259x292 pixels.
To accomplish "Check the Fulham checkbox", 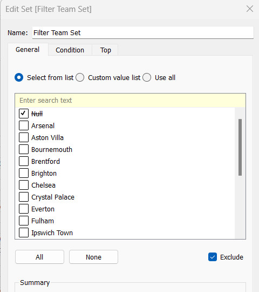I will click(24, 221).
